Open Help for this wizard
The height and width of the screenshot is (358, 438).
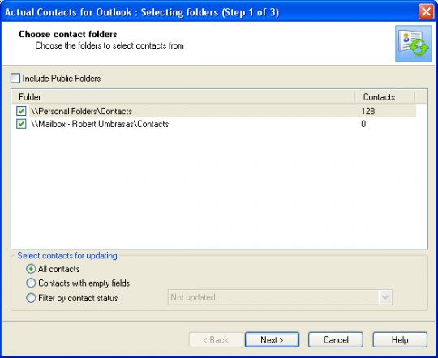[x=400, y=340]
